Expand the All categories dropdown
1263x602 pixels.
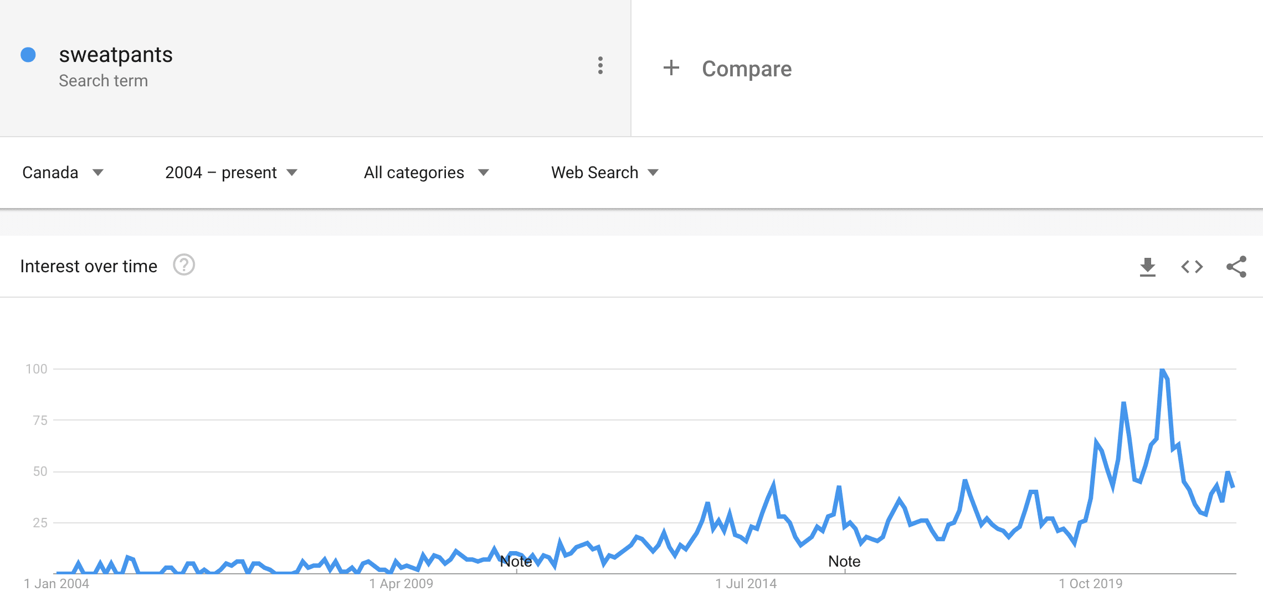[x=426, y=173]
